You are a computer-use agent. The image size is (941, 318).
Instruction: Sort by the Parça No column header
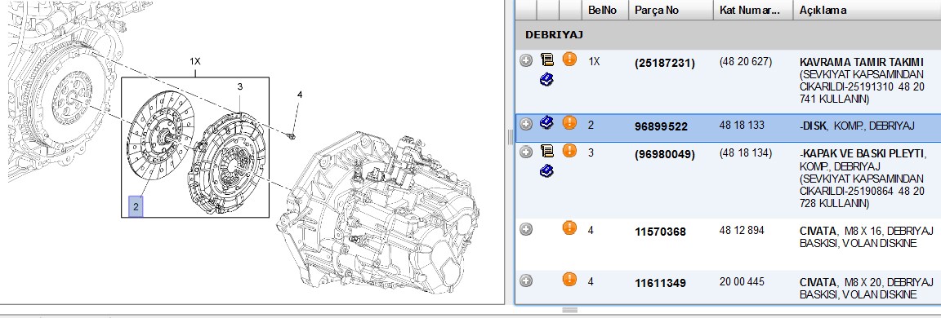[671, 10]
